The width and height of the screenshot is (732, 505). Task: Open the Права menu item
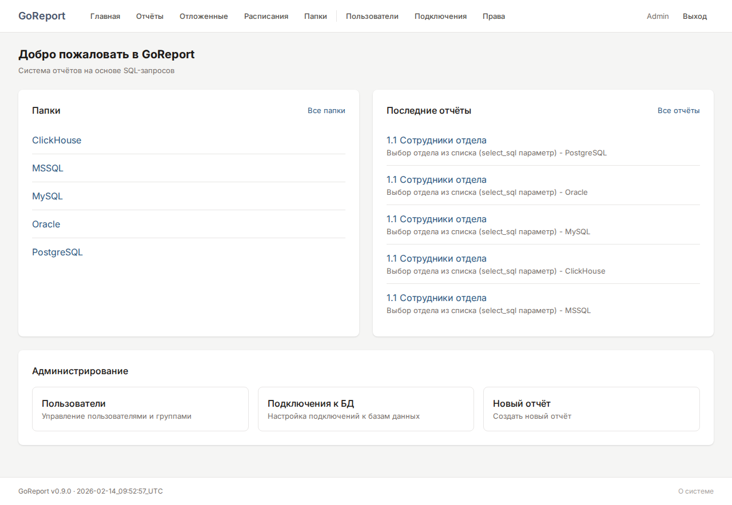[494, 16]
